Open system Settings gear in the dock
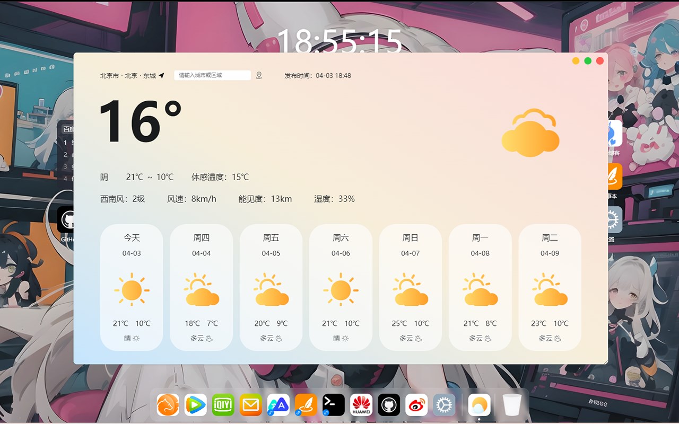This screenshot has height=424, width=679. 444,405
